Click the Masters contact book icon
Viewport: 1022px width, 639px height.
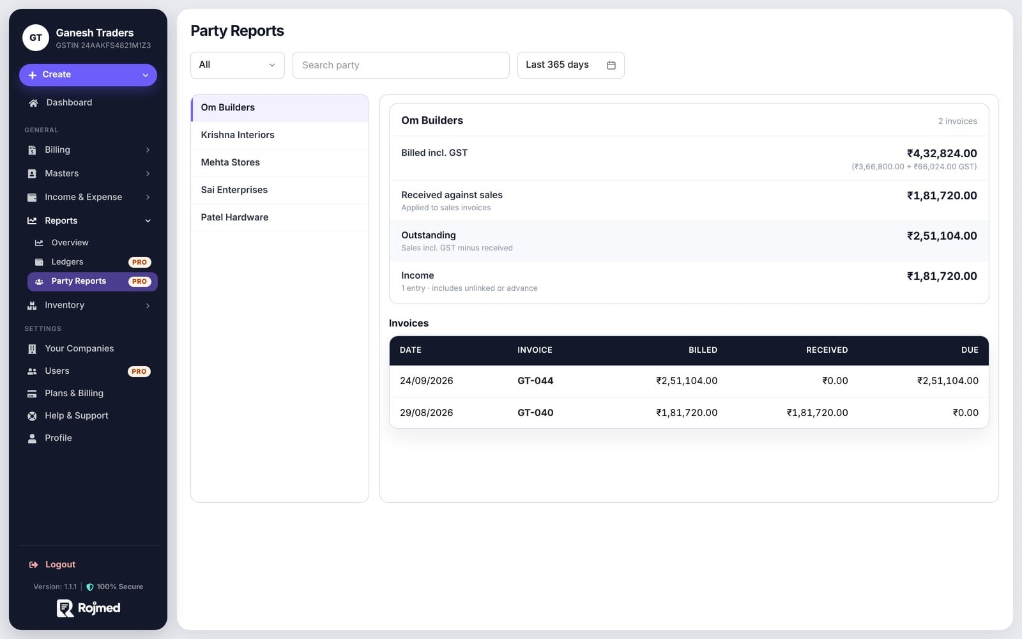[32, 174]
